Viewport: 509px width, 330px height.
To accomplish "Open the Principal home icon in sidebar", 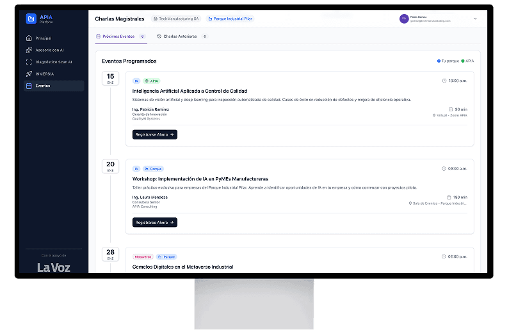I will pos(29,38).
